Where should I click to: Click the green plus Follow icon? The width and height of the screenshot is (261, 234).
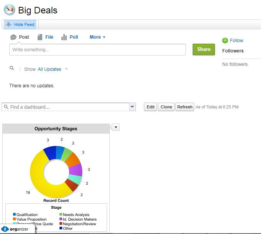(225, 41)
